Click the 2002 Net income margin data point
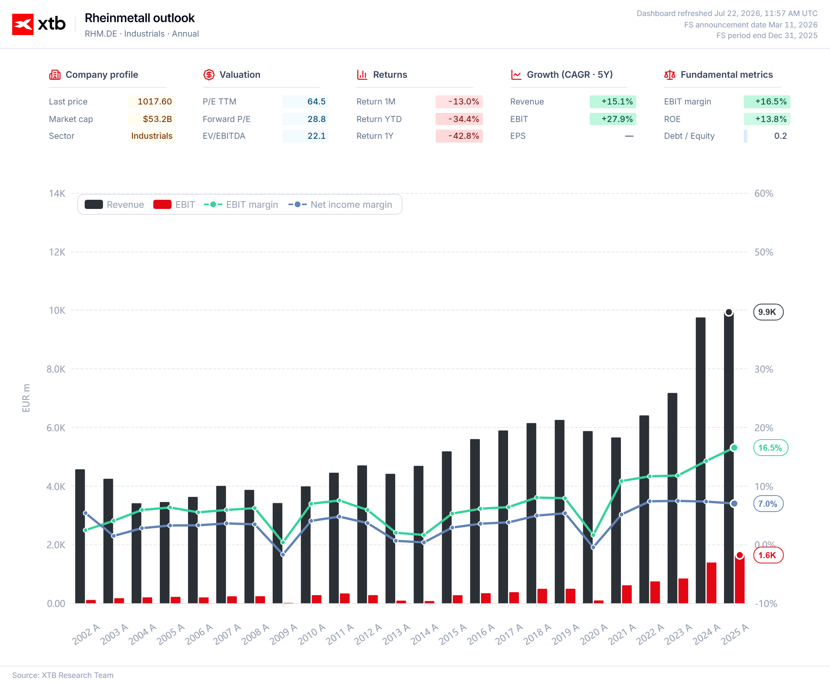This screenshot has width=830, height=684. (x=85, y=514)
